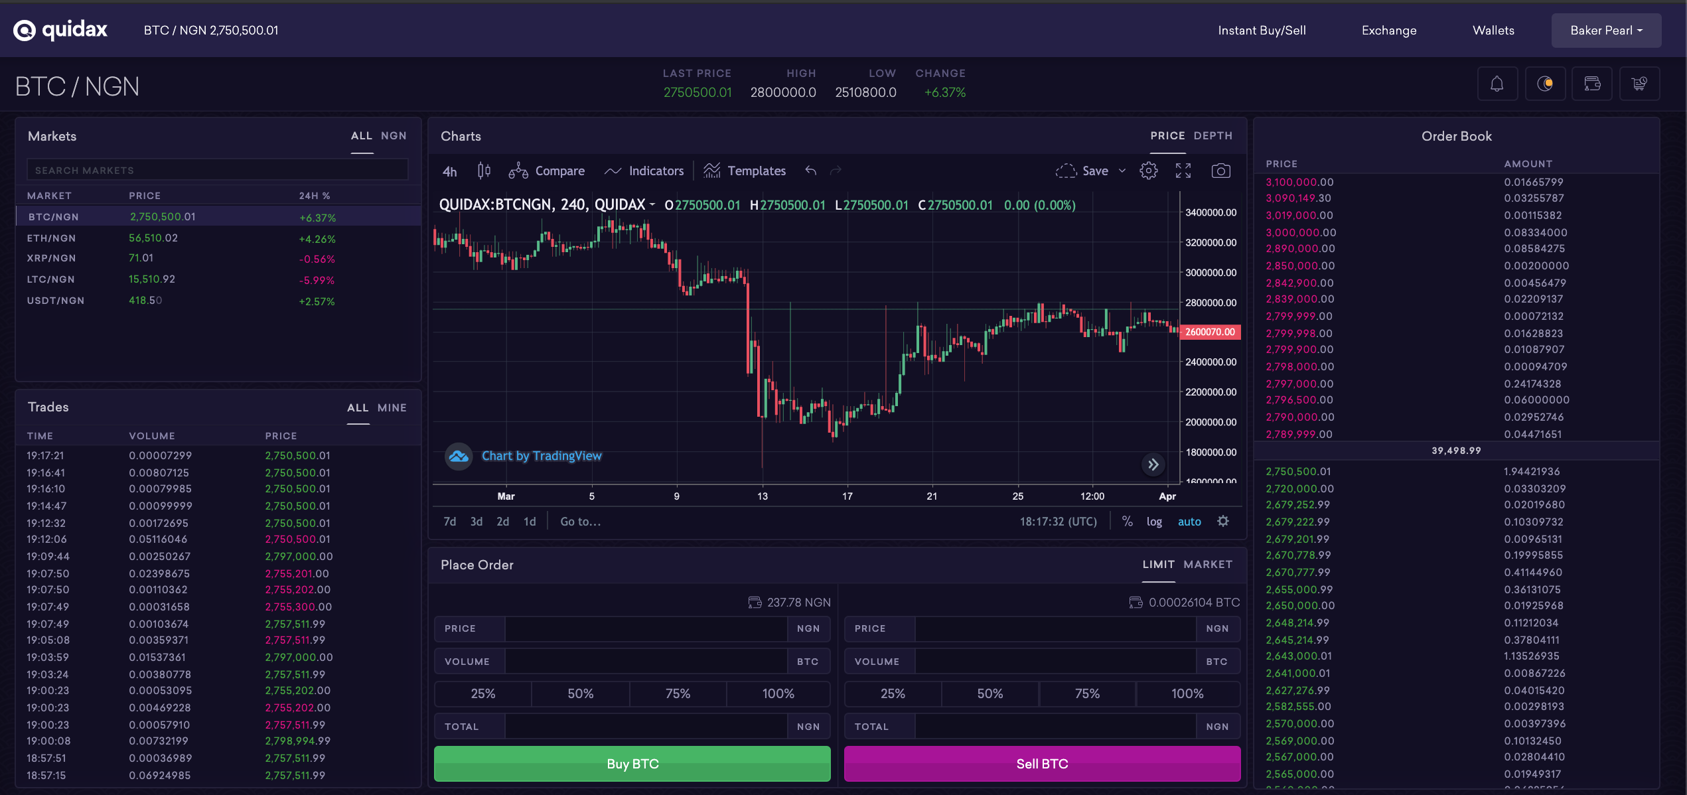Click the shopping cart icon
The width and height of the screenshot is (1687, 795).
coord(1639,84)
